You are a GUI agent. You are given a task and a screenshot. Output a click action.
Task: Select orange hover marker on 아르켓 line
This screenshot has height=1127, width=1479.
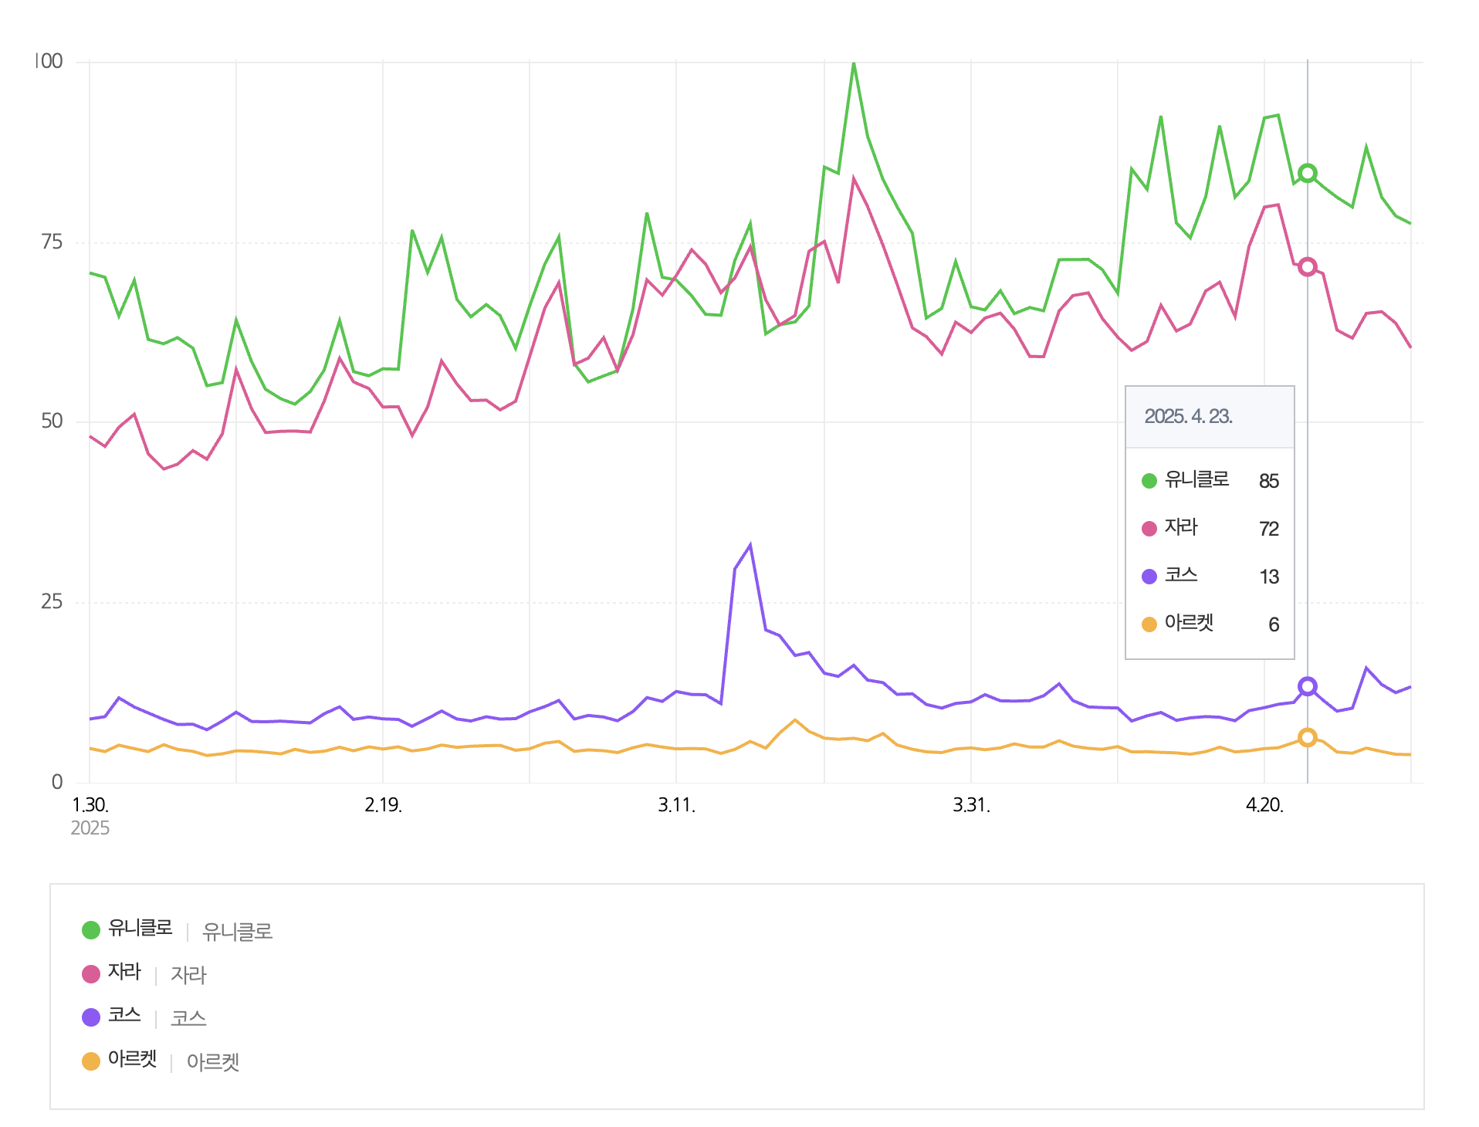[1307, 737]
